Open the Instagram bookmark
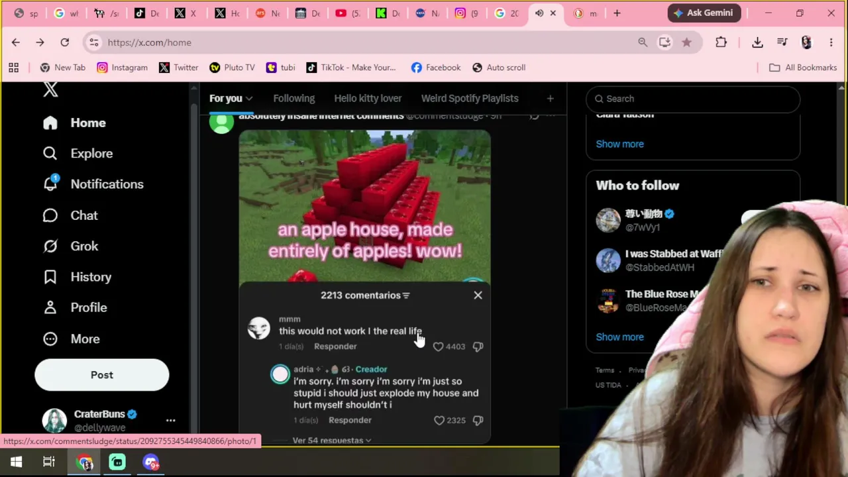The image size is (848, 477). 122,68
